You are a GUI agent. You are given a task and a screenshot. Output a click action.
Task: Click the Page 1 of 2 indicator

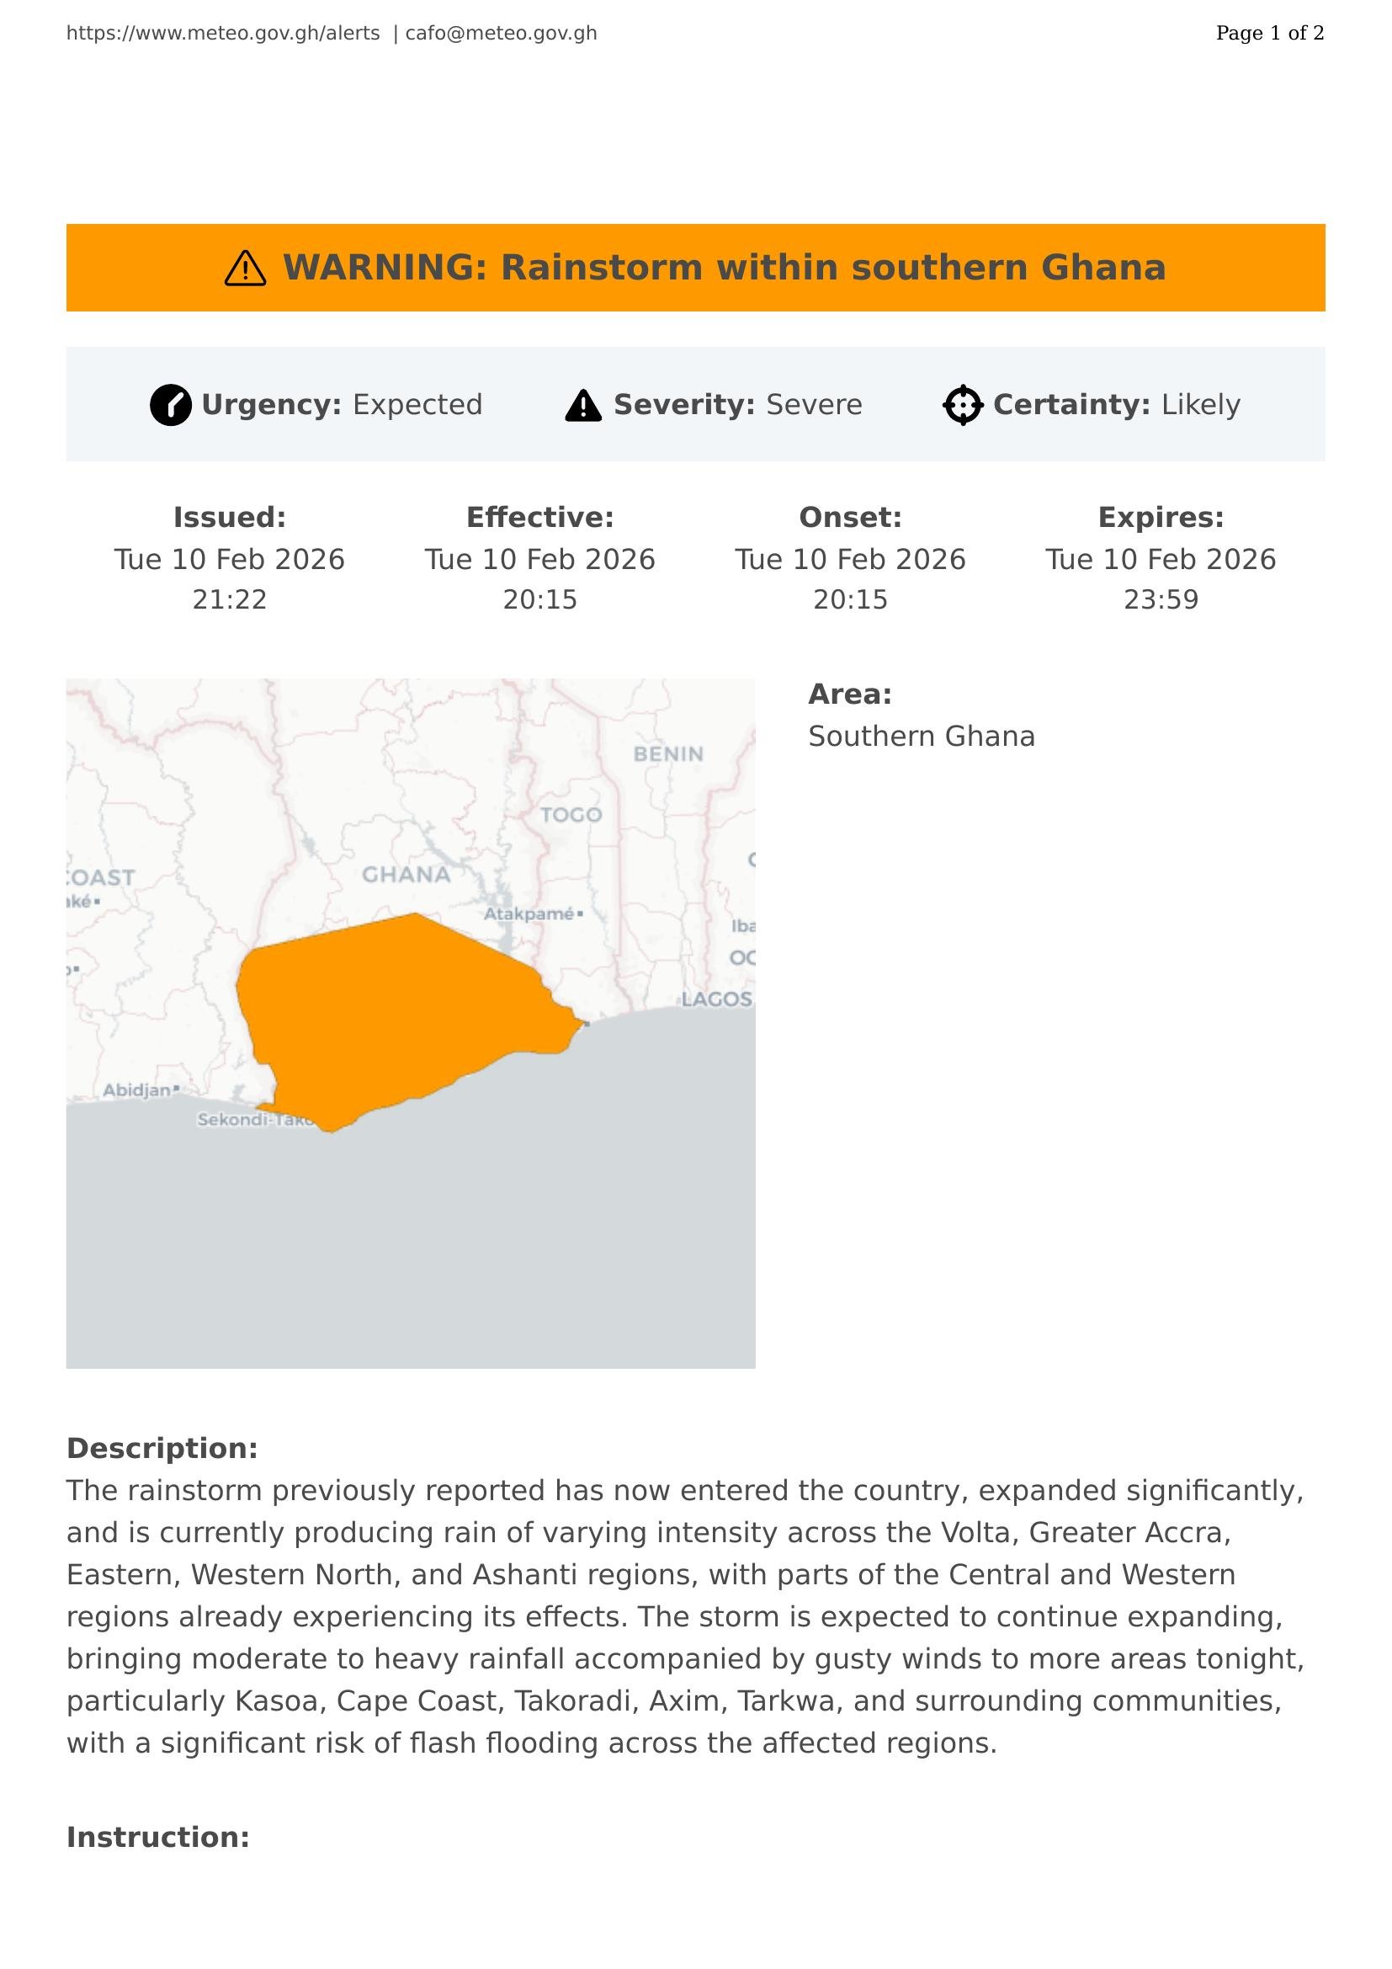[x=1269, y=34]
